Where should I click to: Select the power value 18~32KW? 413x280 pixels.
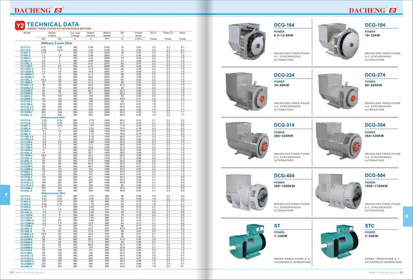[x=372, y=35]
